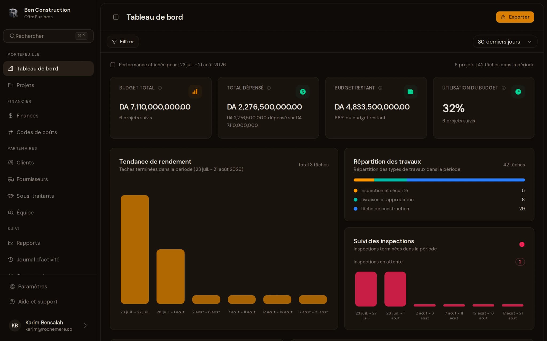Go to Projets in the sidebar
Image resolution: width=547 pixels, height=341 pixels.
[48, 85]
